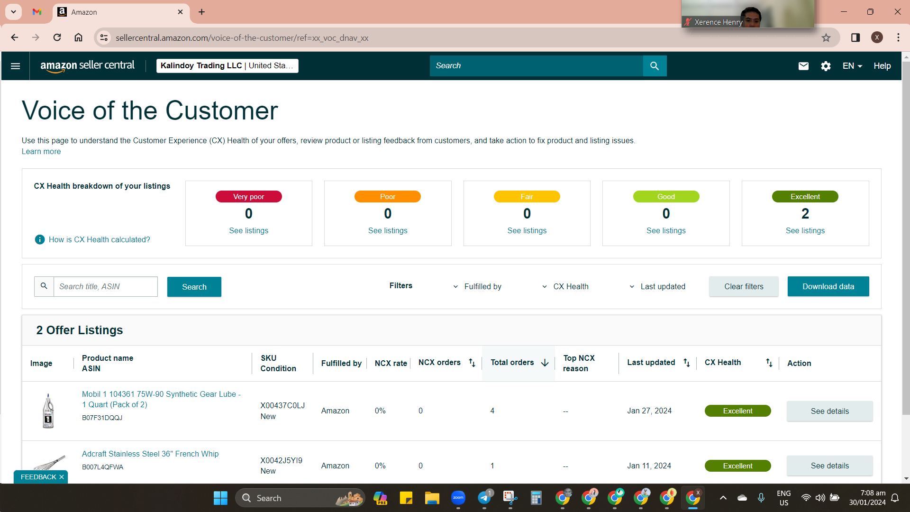Screen dimensions: 910x512
Task: Open the notification bell in taskbar
Action: 895,498
